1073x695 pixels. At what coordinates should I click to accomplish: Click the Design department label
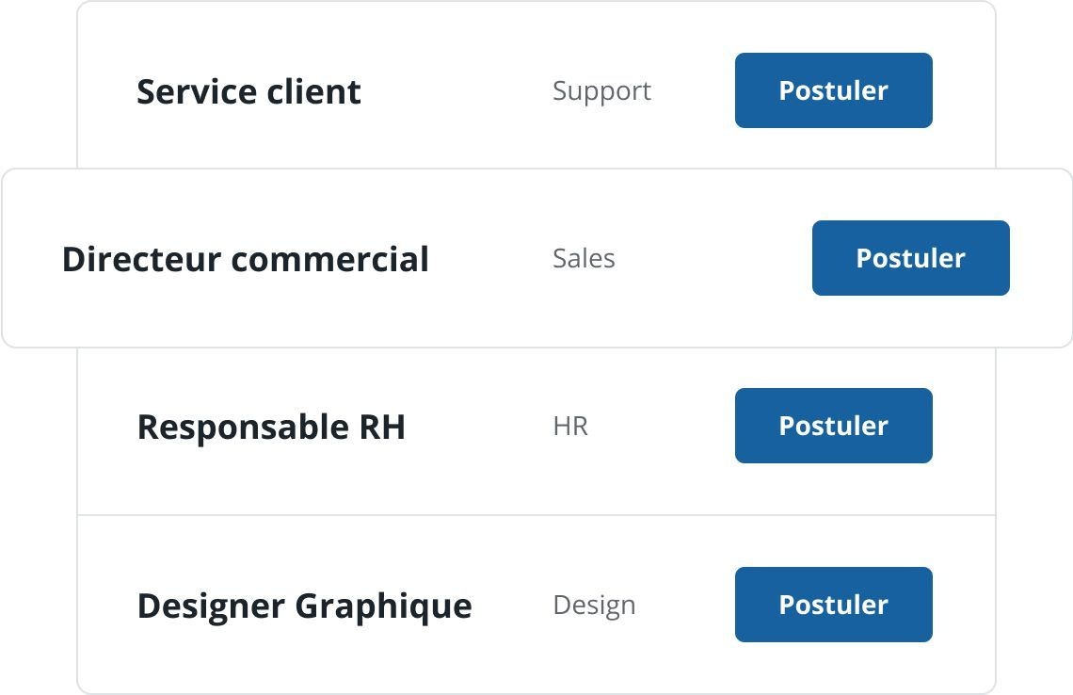click(594, 605)
